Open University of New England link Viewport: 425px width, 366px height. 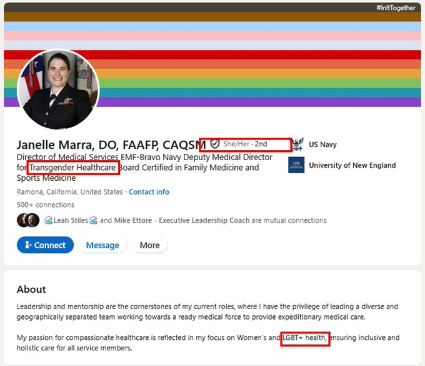[352, 165]
